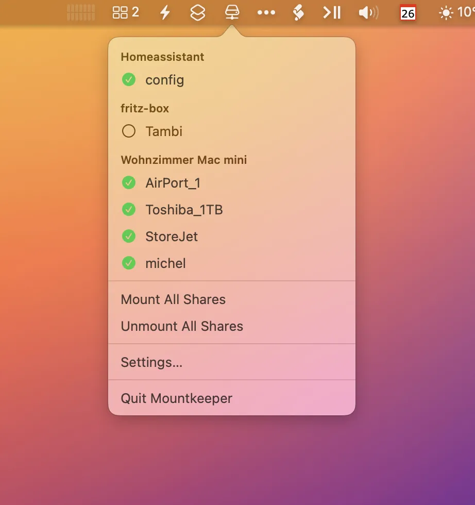Click the stacked layers menu bar icon
The image size is (475, 505).
[x=198, y=12]
